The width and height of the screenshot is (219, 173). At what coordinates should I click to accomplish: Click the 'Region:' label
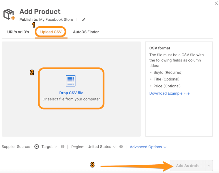click(x=78, y=147)
